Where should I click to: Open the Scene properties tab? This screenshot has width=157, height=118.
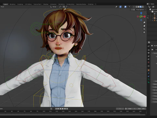[x=148, y=59]
